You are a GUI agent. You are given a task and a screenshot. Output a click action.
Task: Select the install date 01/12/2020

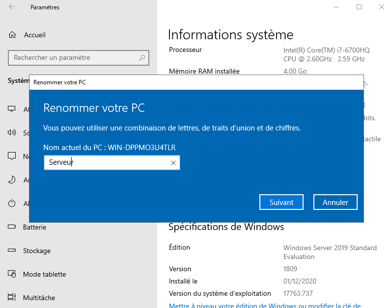pos(300,281)
